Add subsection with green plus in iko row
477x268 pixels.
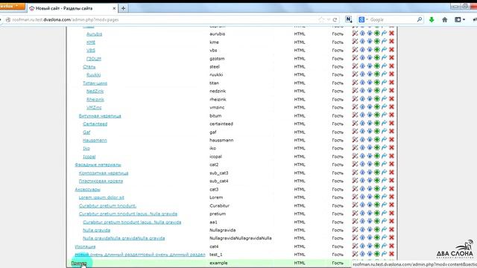(377, 148)
